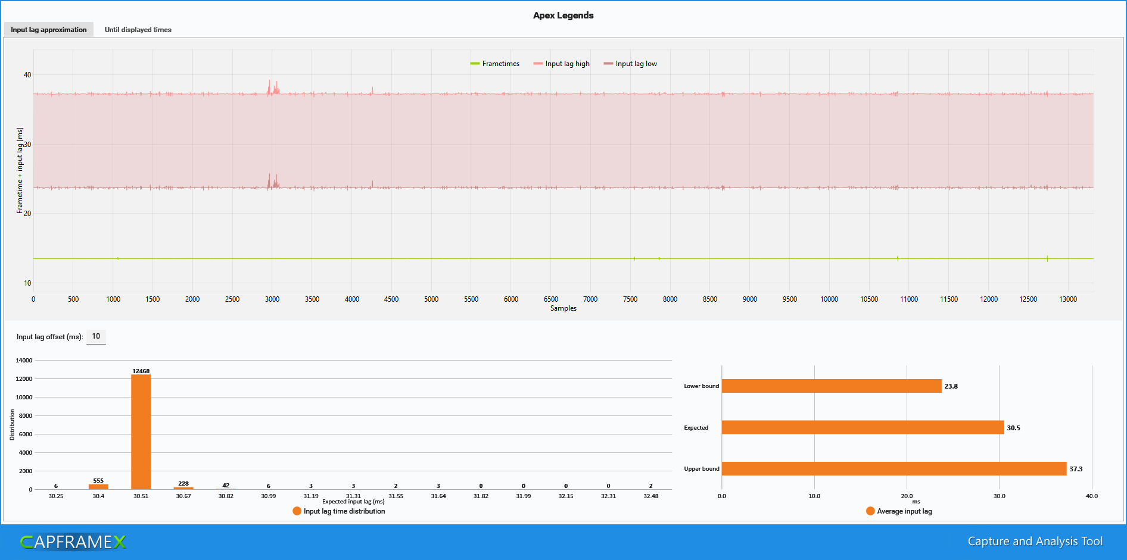Click the Distribution axis title
Screen dimensions: 1127x560
pos(12,424)
